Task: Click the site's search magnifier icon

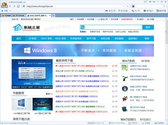Action: 83,27
